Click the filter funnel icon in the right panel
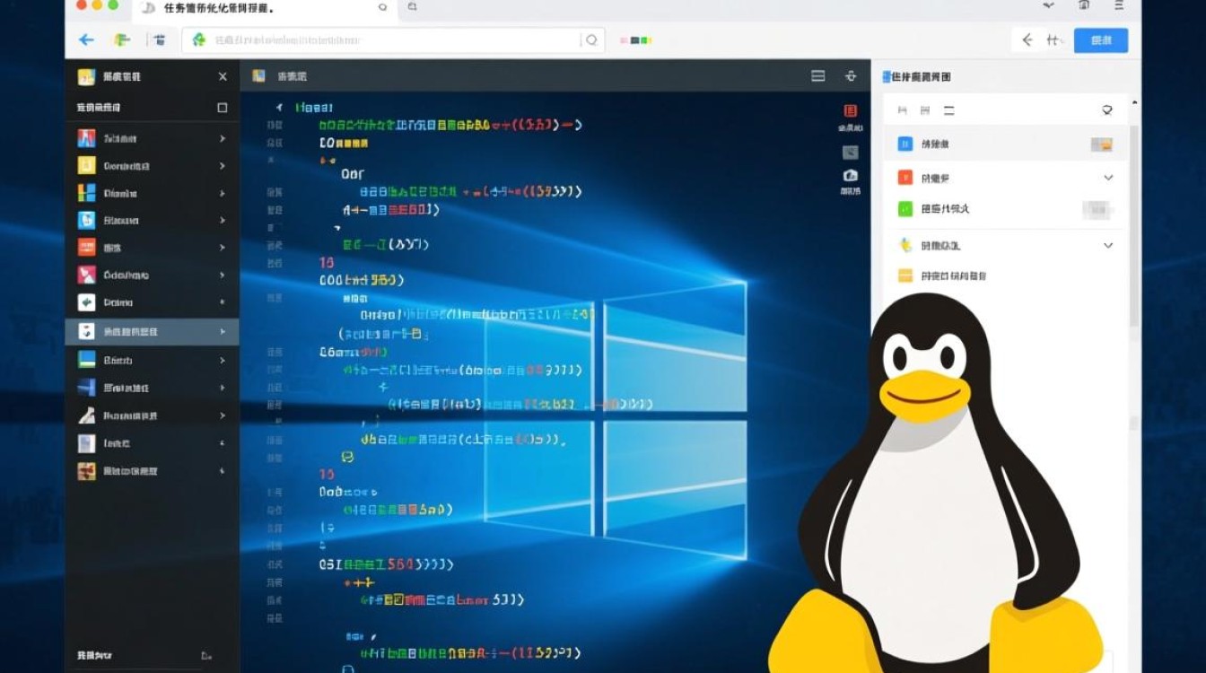 pos(1106,110)
